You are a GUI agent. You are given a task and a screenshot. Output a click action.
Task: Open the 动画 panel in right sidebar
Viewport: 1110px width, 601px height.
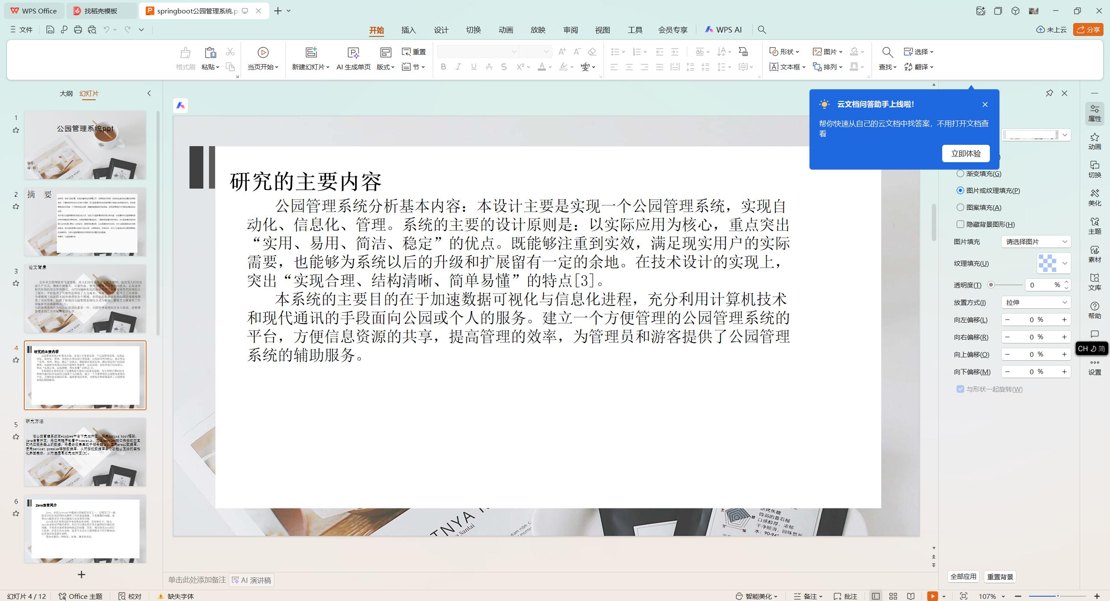click(x=1094, y=141)
